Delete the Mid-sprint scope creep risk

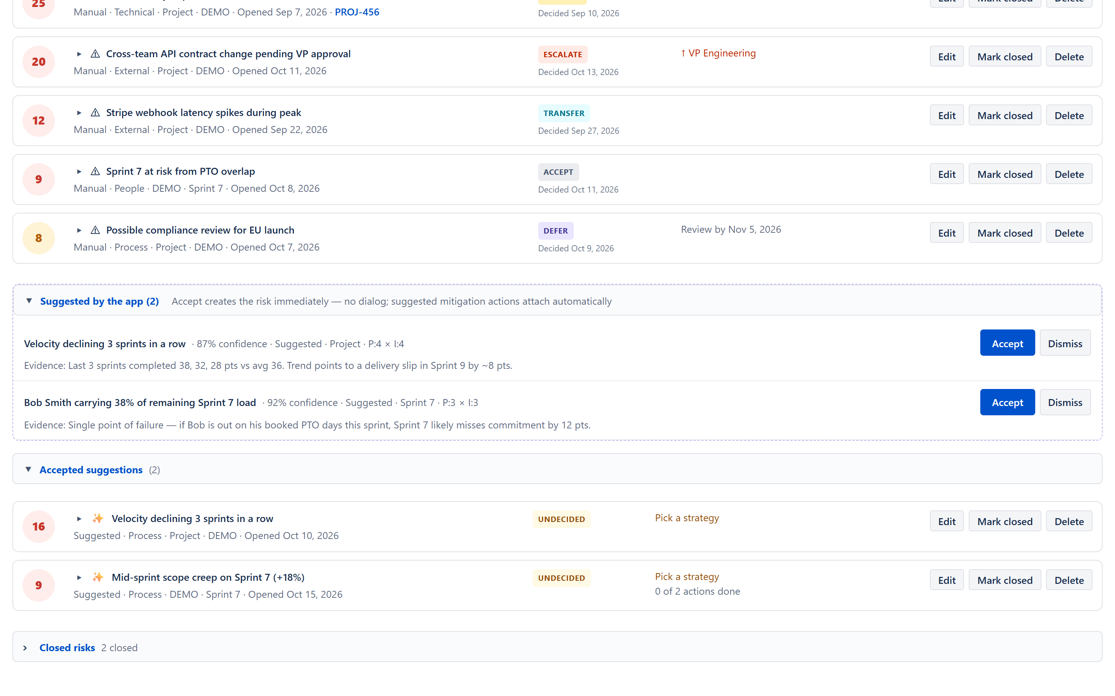pyautogui.click(x=1069, y=580)
